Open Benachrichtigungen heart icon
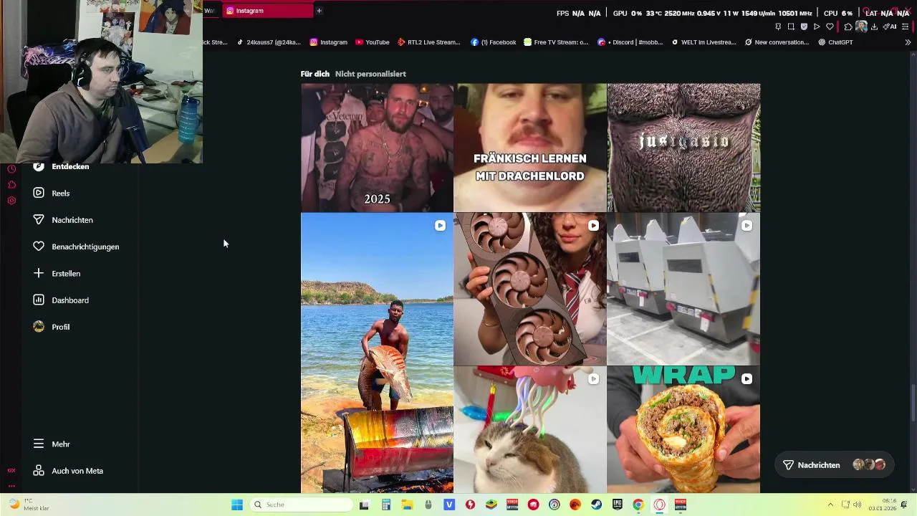This screenshot has height=516, width=917. 39,247
